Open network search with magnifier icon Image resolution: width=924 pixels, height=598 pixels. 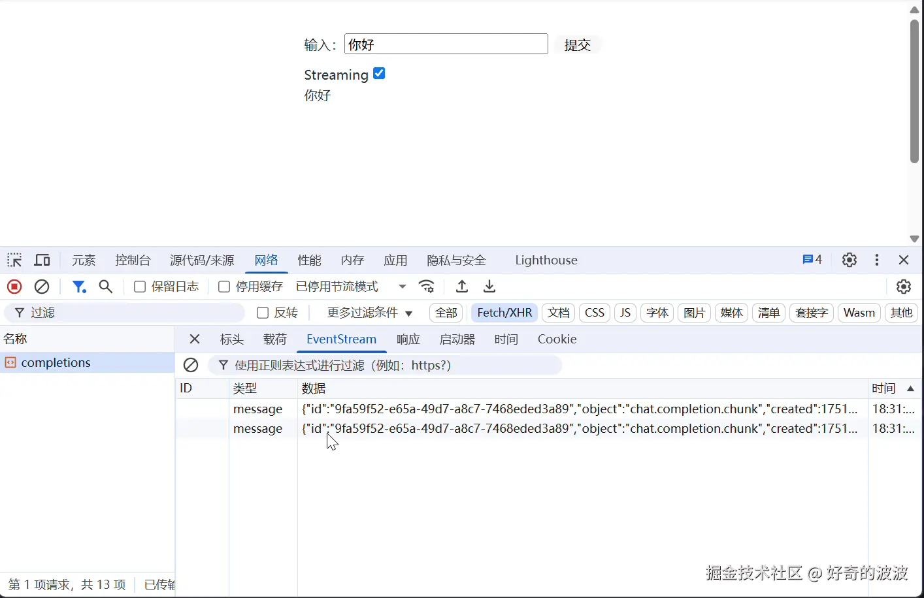coord(105,287)
